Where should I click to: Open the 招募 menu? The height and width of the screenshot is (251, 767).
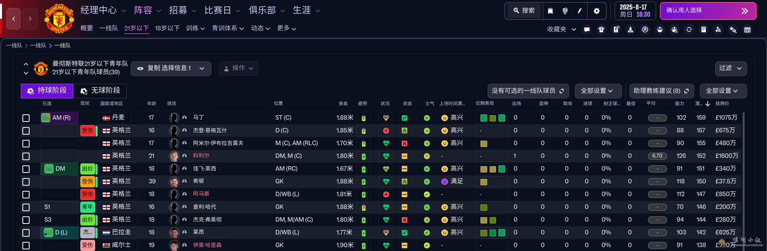pos(183,10)
